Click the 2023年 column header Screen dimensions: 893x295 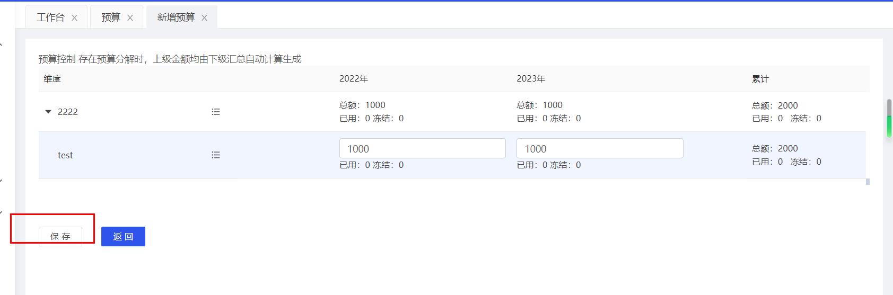pos(531,78)
